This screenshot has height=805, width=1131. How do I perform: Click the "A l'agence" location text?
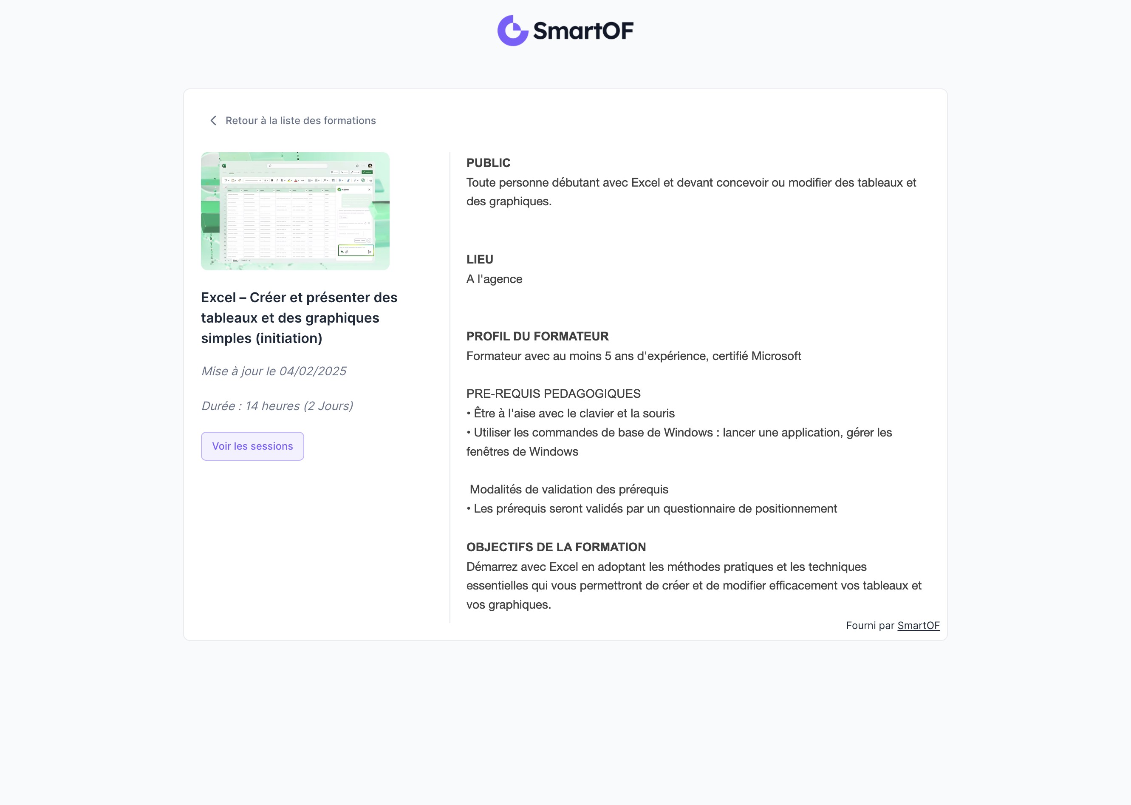pyautogui.click(x=494, y=279)
